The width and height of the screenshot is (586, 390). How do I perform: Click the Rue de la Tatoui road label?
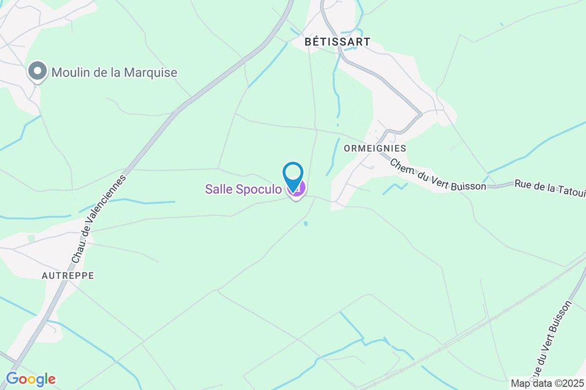click(550, 188)
